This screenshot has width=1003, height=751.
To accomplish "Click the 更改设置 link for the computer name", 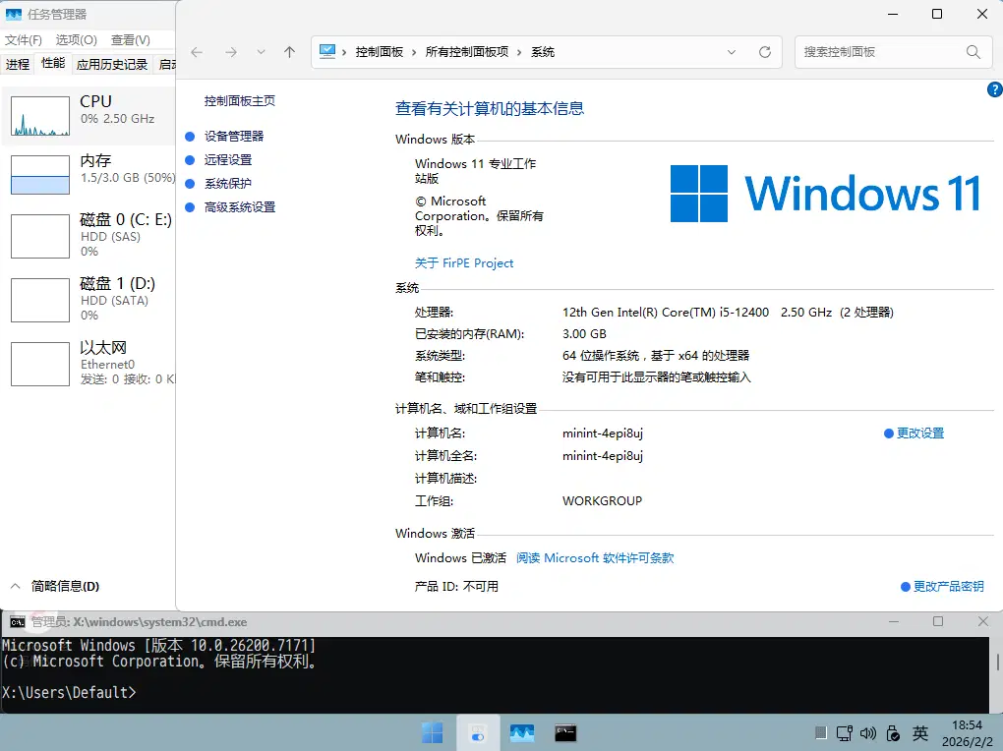I will 919,433.
